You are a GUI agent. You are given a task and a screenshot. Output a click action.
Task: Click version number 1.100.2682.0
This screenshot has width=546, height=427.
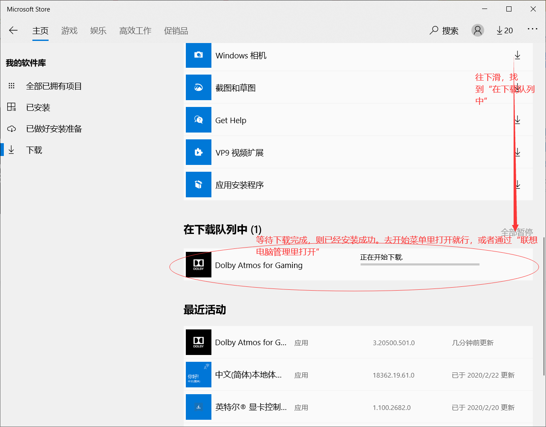pos(392,407)
